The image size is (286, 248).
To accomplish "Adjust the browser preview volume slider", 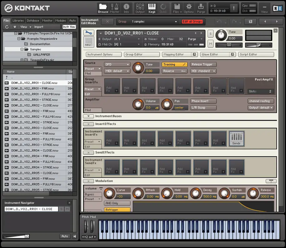I will (x=17, y=236).
